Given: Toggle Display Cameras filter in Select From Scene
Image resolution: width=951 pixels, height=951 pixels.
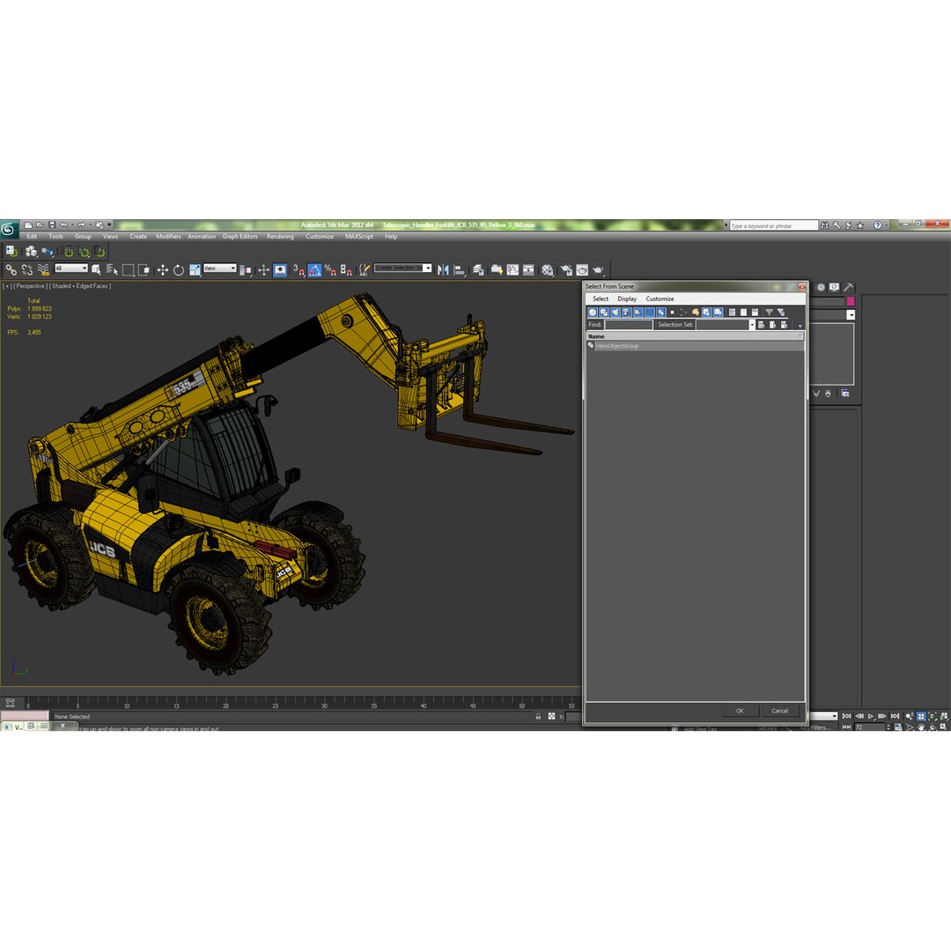Looking at the screenshot, I should tap(627, 313).
